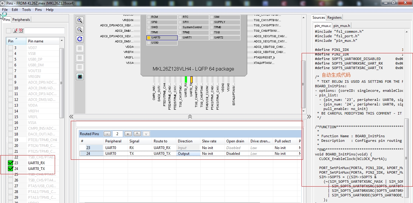Open the File menu
413x203 pixels.
tap(5, 10)
